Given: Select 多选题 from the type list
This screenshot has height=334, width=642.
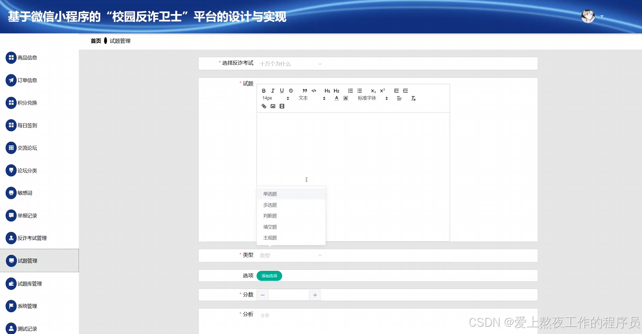Looking at the screenshot, I should click(270, 205).
